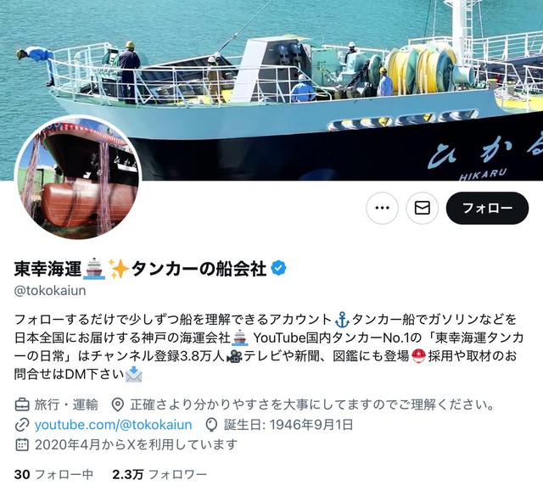Click the location pin icon

pyautogui.click(x=118, y=405)
